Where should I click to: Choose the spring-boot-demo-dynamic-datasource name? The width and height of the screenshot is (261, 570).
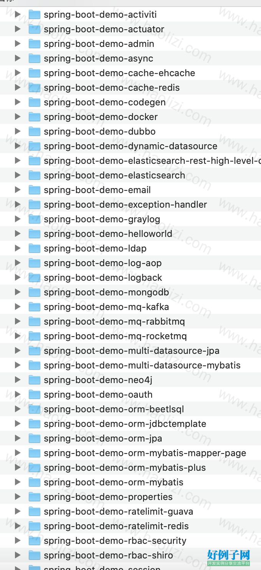pos(130,146)
